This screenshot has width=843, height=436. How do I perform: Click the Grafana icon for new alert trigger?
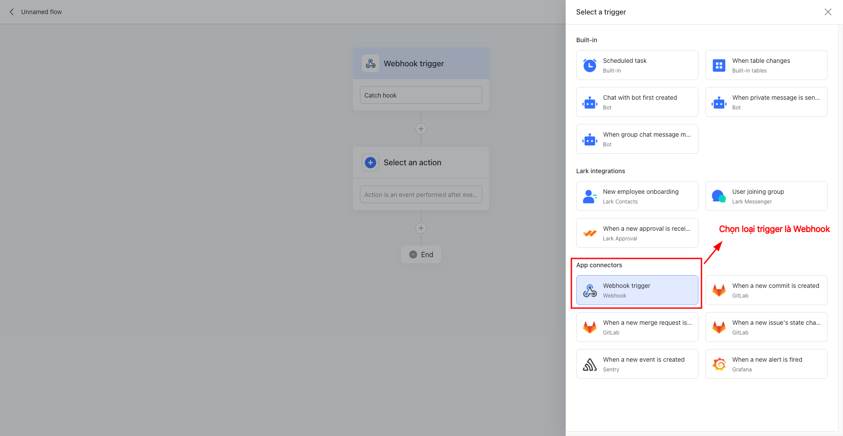pyautogui.click(x=719, y=364)
